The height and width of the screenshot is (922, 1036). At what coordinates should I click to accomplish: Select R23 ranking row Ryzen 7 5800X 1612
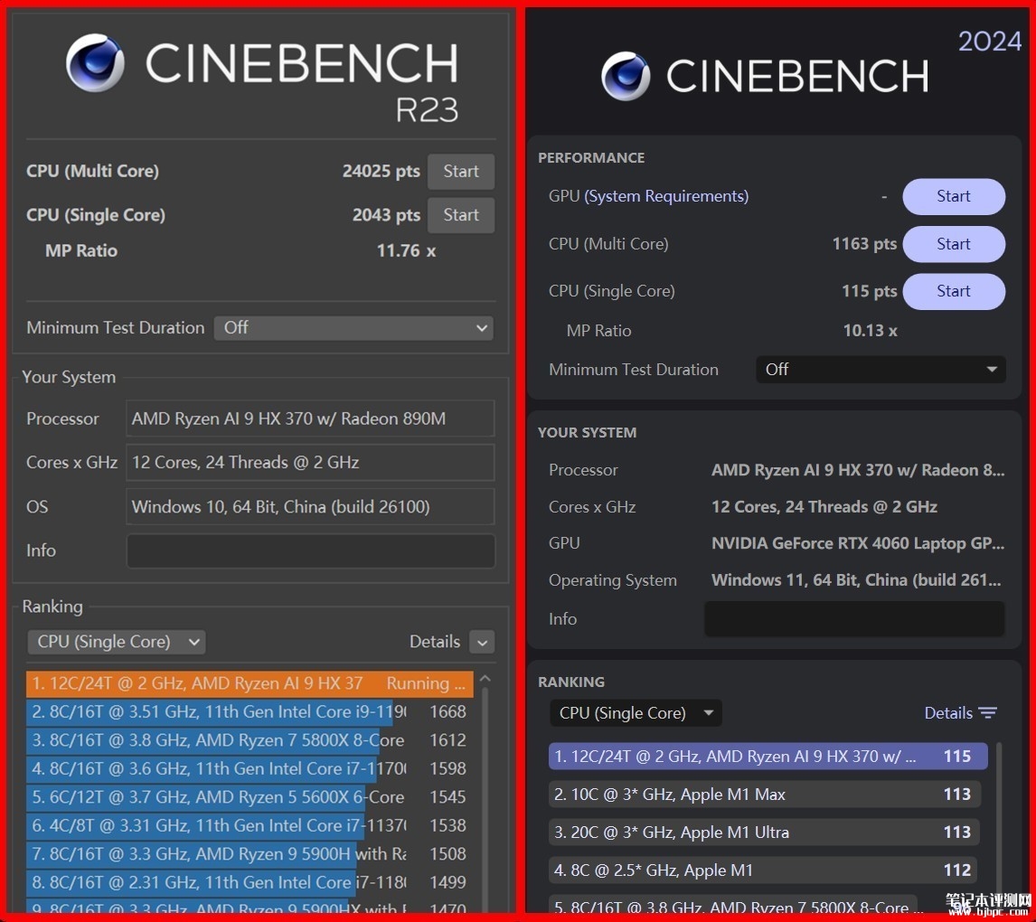[250, 740]
